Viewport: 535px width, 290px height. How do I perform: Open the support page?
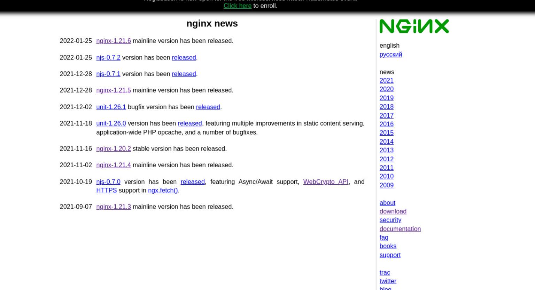pos(390,255)
